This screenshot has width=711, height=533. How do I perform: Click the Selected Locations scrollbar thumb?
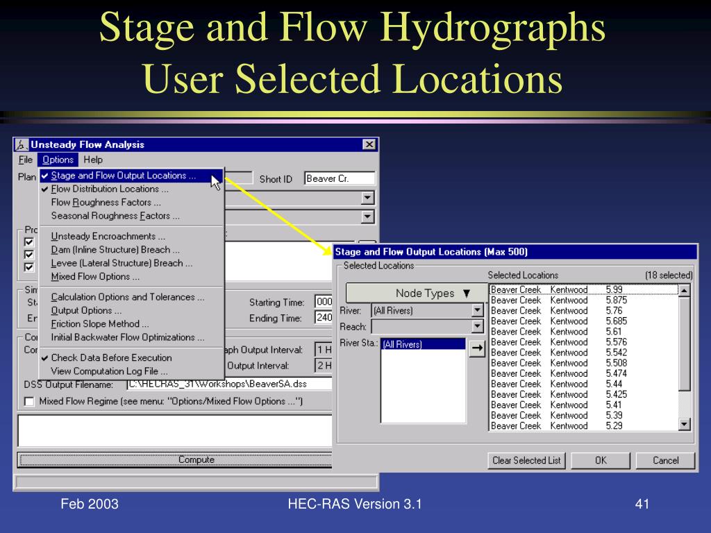point(684,343)
